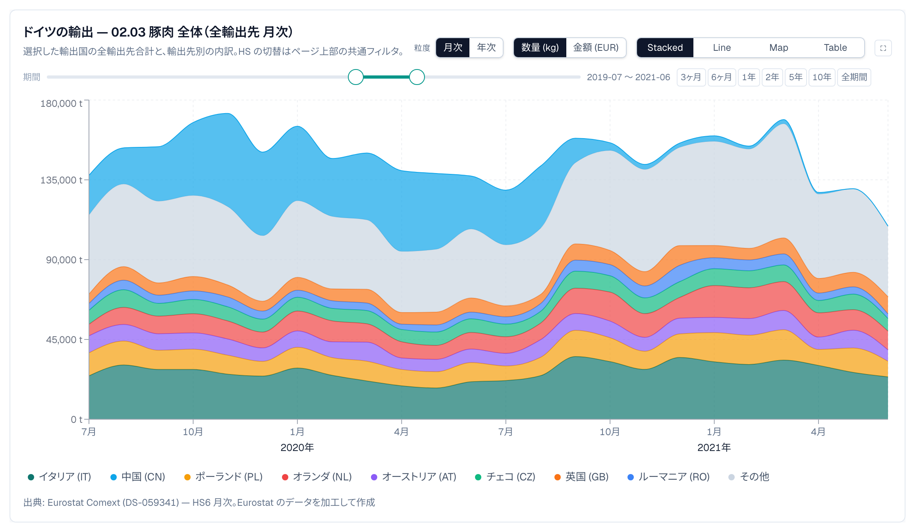Toggle ポーランド (PL) legend series
915x532 pixels.
point(224,477)
